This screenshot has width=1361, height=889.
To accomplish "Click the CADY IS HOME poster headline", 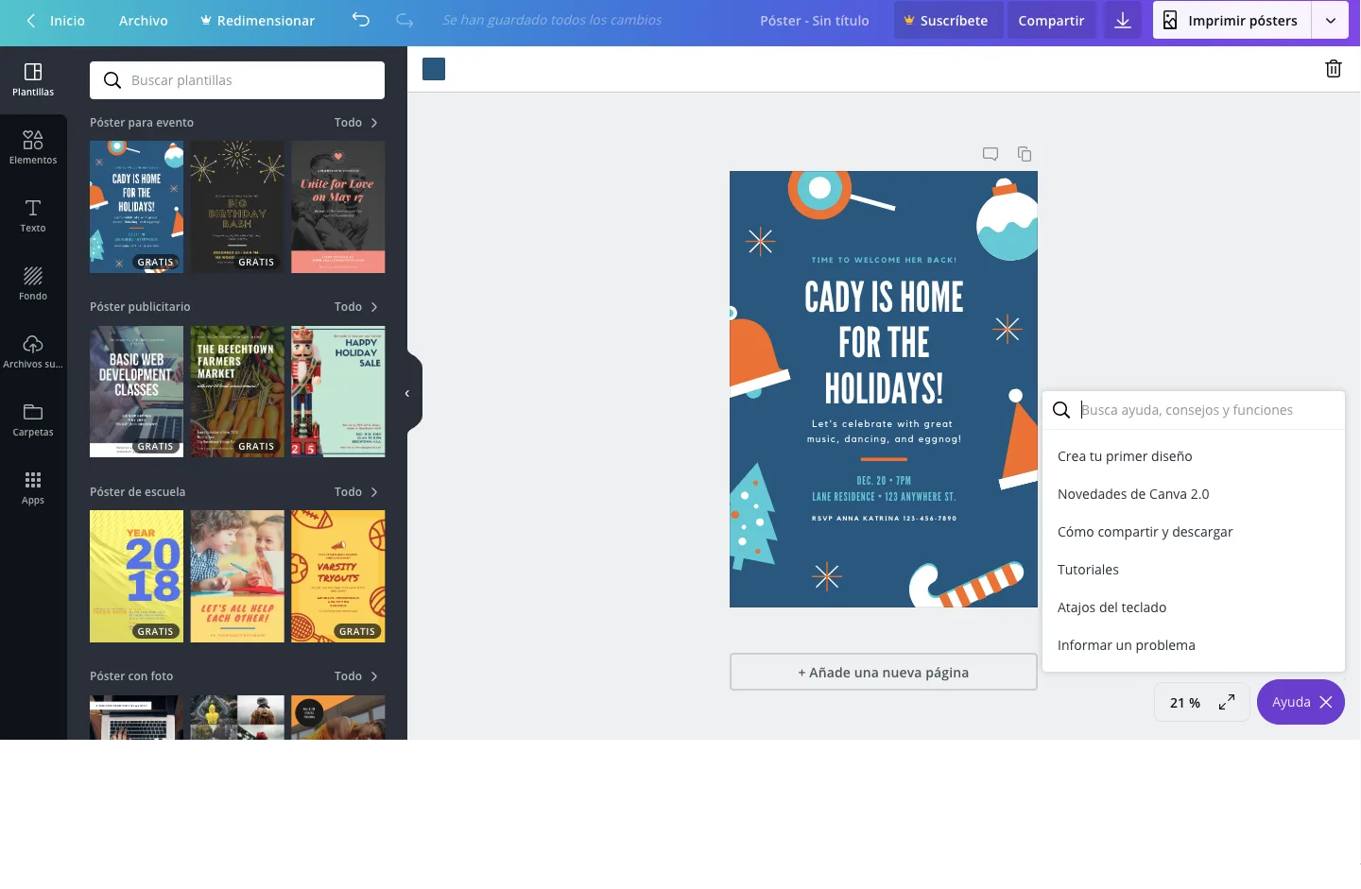I will pyautogui.click(x=884, y=342).
